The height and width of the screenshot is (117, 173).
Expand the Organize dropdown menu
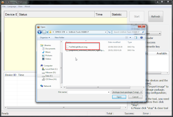45,37
